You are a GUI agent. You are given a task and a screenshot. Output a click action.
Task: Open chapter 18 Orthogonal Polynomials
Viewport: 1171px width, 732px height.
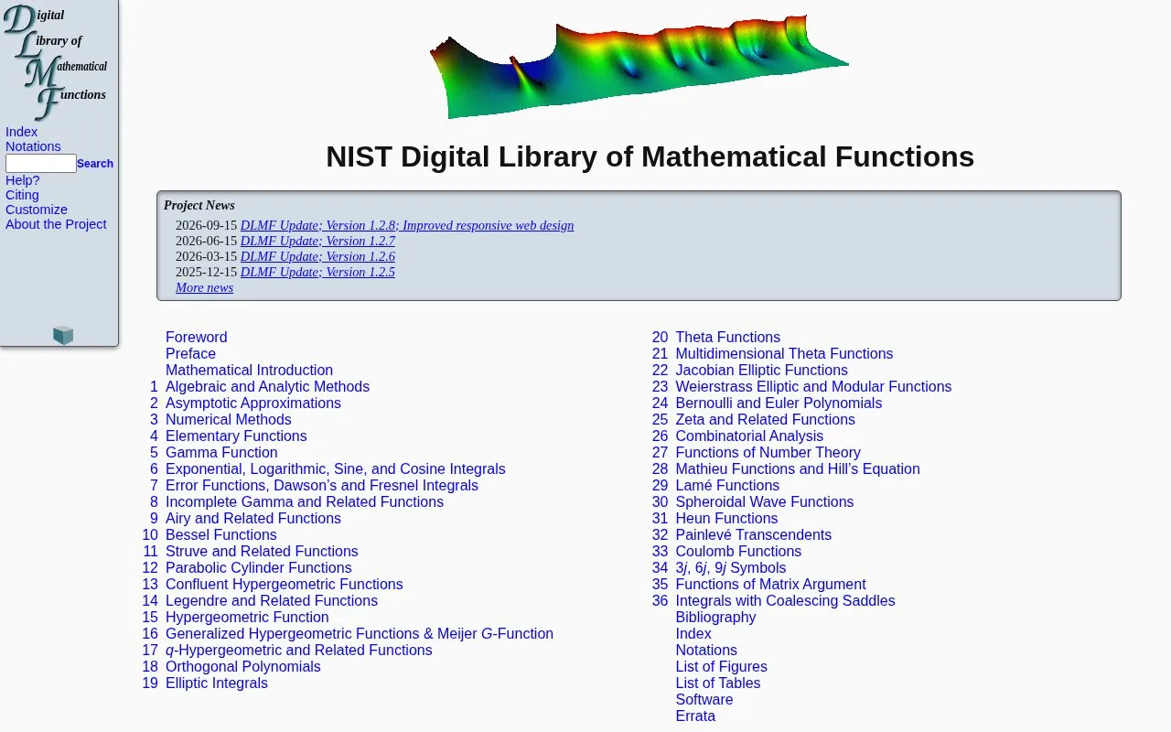pyautogui.click(x=242, y=666)
